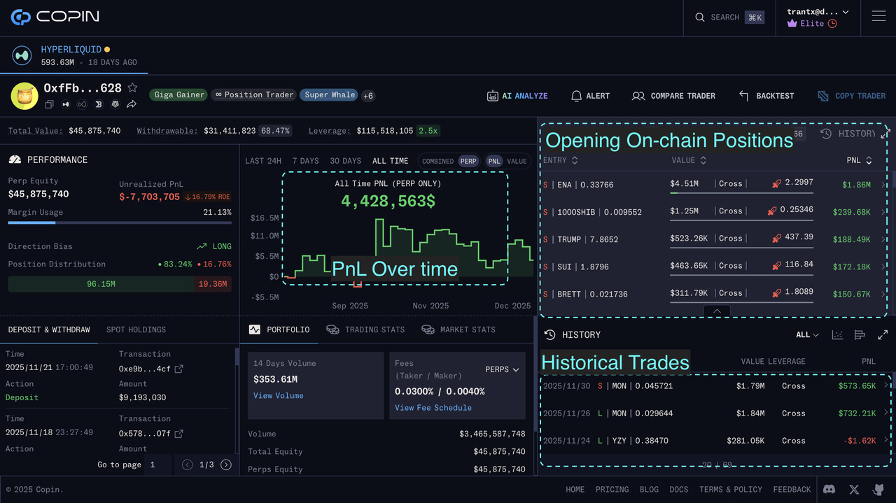Open AI Analyze

[517, 96]
